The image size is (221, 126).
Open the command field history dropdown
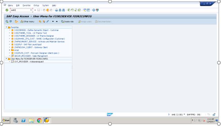pos(31,10)
